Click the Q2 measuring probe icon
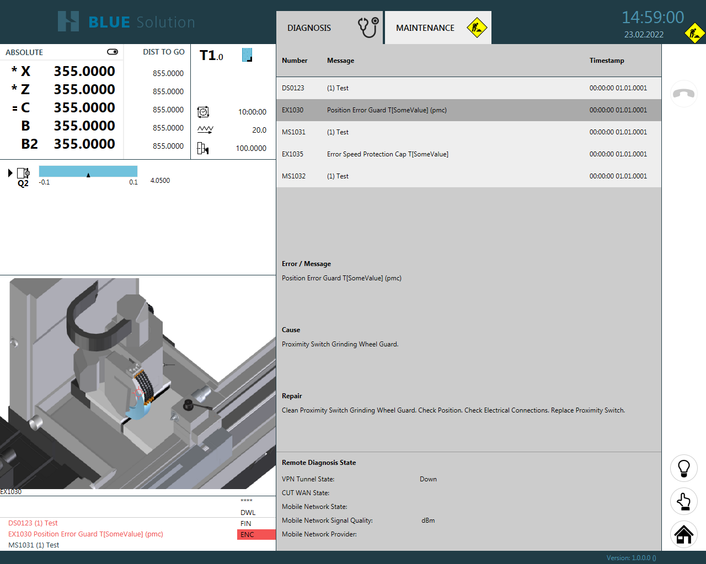 (x=23, y=173)
